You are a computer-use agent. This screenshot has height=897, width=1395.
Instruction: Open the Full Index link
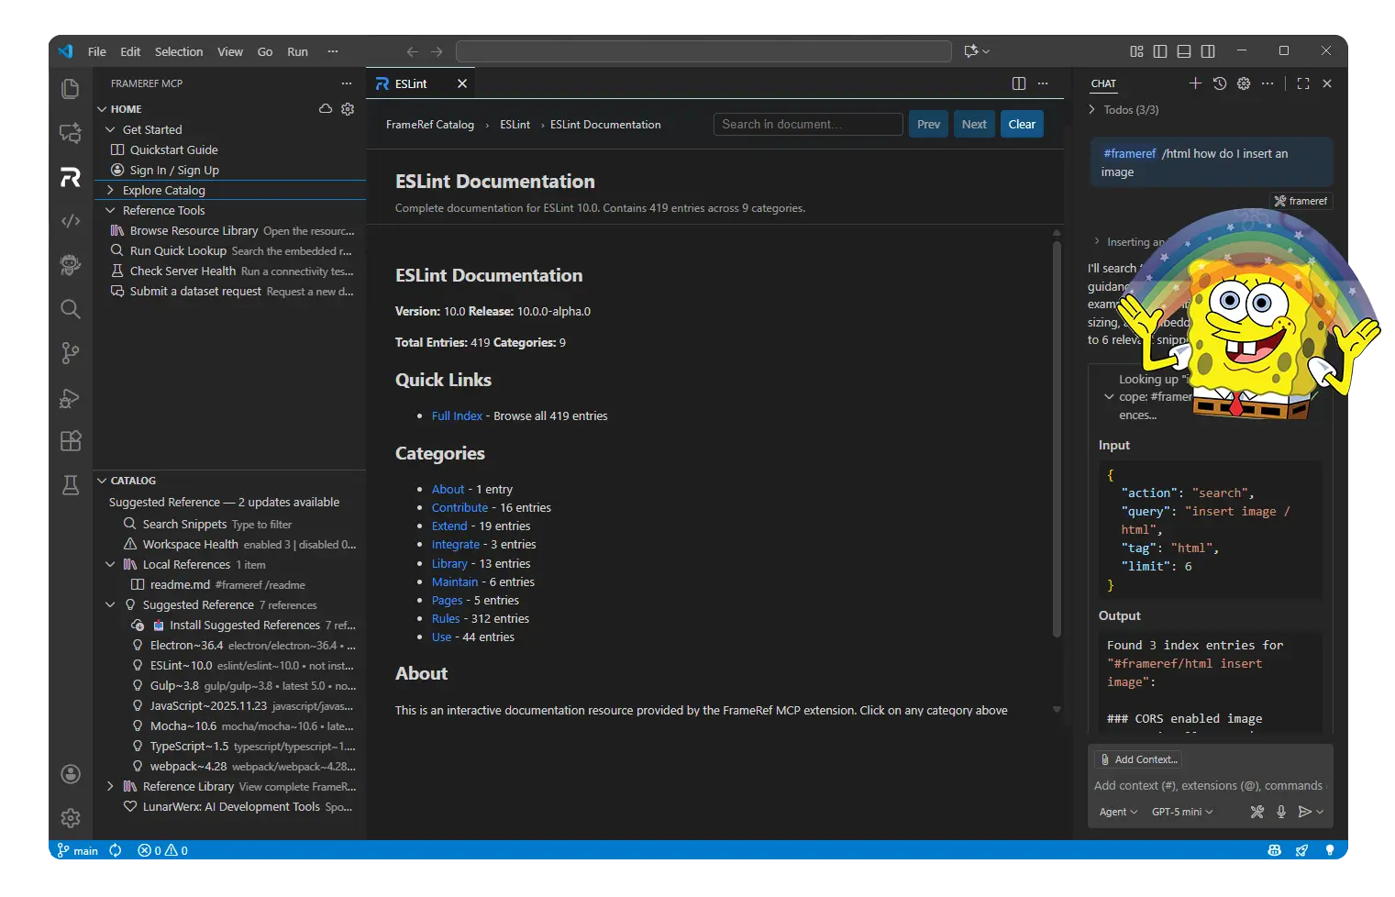[457, 415]
